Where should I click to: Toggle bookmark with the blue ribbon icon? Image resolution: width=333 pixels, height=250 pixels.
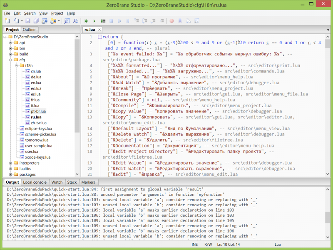(x=180, y=21)
